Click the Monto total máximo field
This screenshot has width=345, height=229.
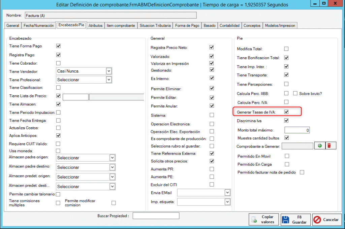click(x=297, y=130)
